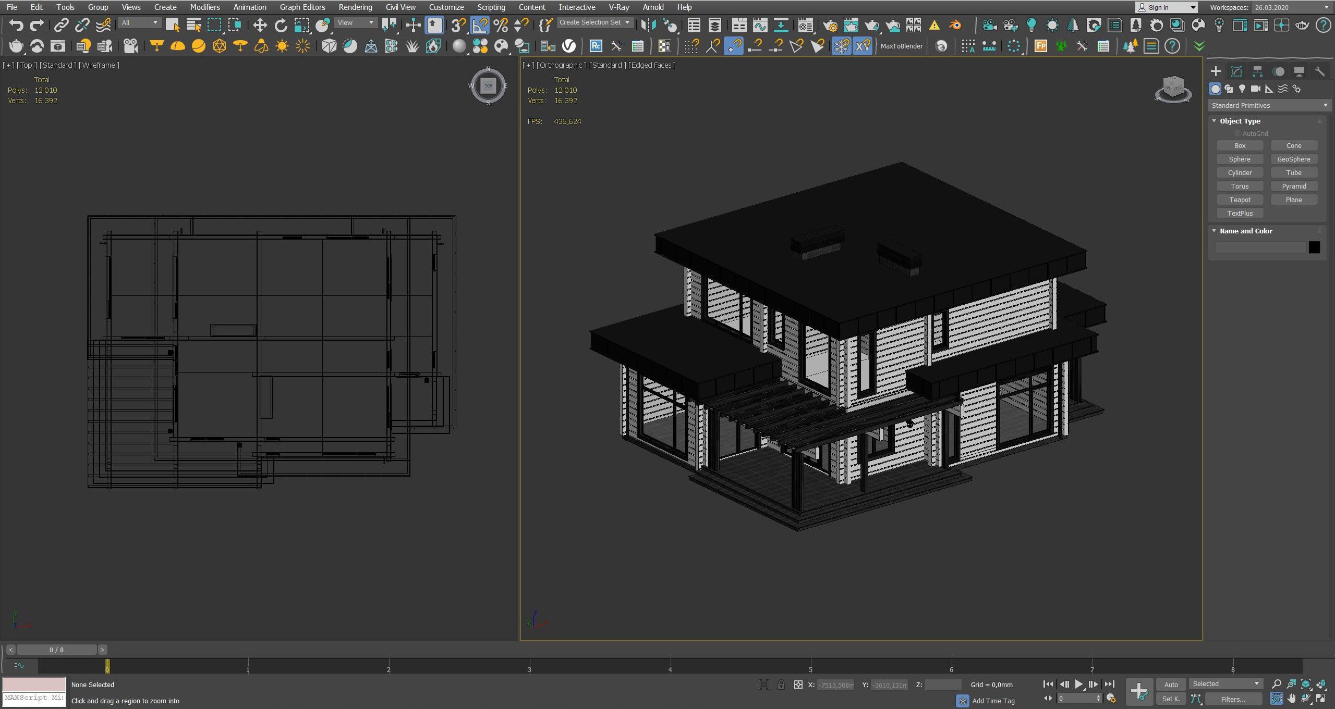
Task: Open the Rendering menu
Action: pos(355,7)
